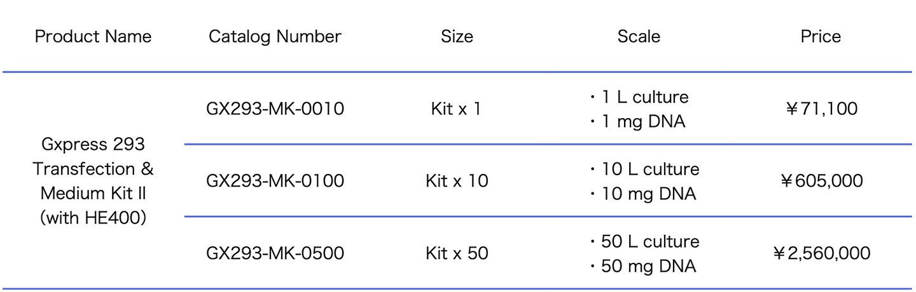The height and width of the screenshot is (292, 916).
Task: Click the Kit x 50 size cell
Action: tap(457, 253)
